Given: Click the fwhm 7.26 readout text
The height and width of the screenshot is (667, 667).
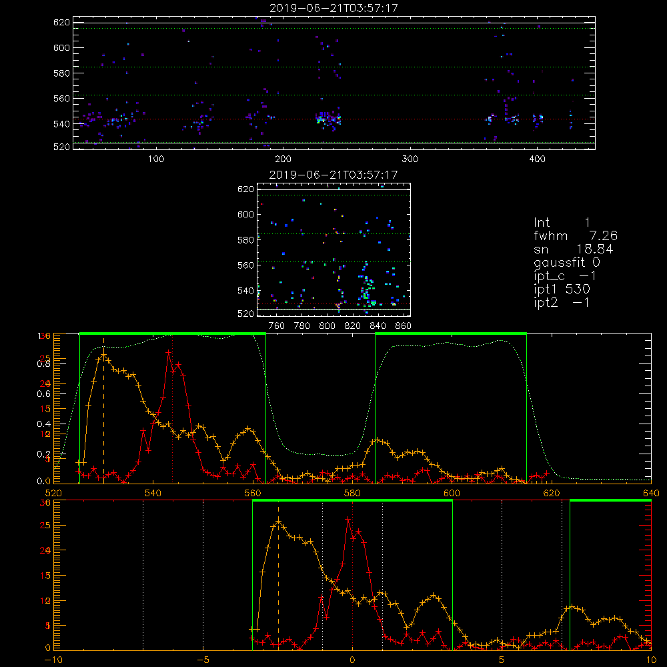Looking at the screenshot, I should [576, 235].
